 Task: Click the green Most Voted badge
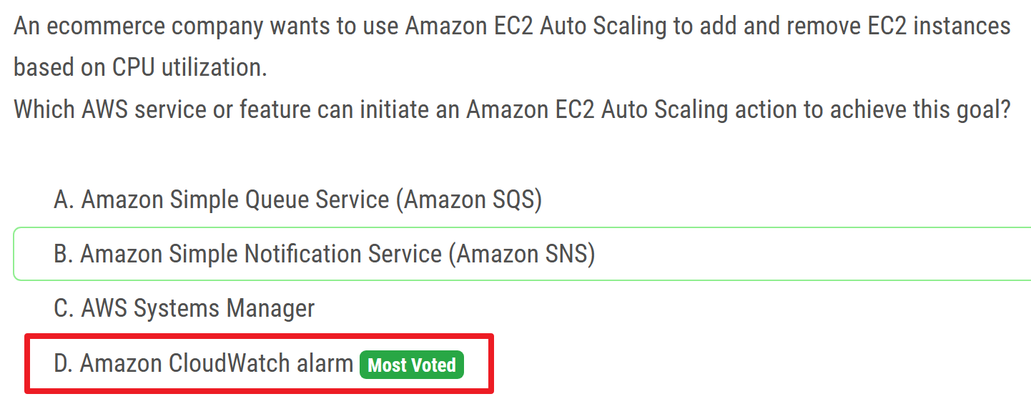click(412, 365)
